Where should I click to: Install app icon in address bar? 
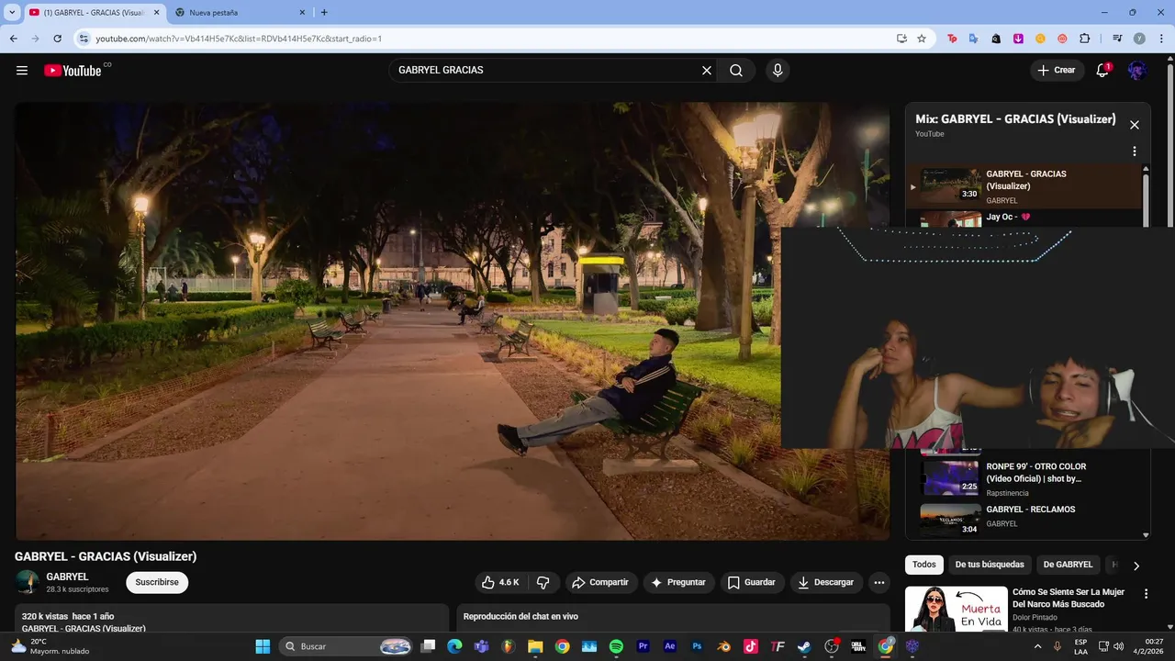(901, 39)
